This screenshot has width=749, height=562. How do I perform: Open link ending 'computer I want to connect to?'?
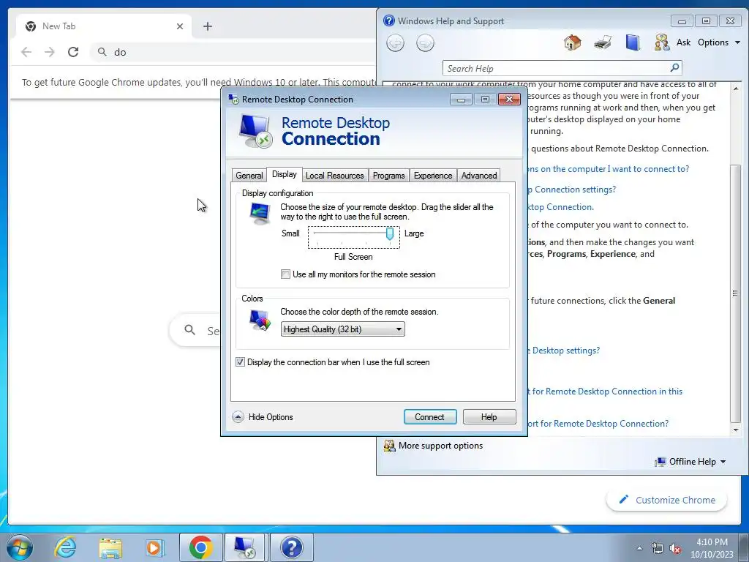pyautogui.click(x=609, y=169)
